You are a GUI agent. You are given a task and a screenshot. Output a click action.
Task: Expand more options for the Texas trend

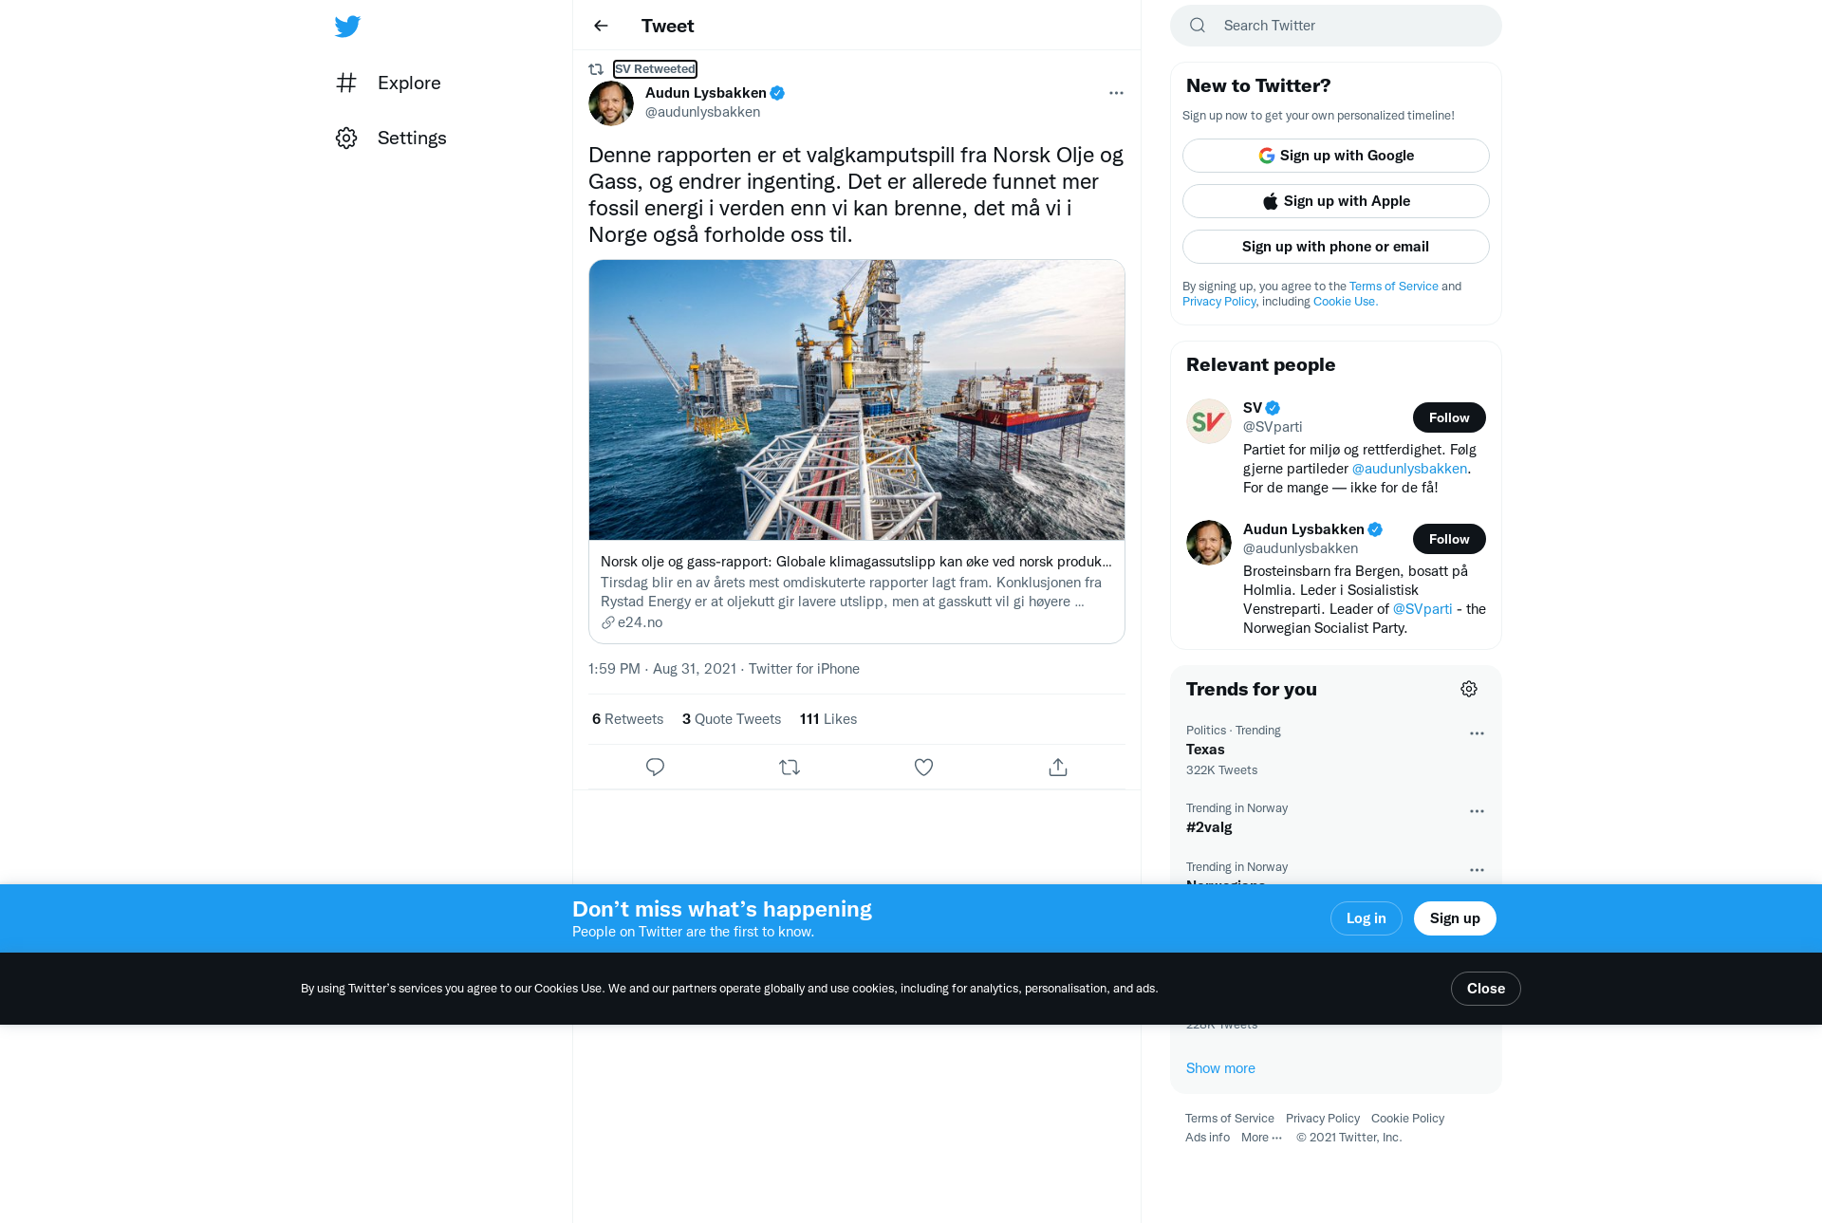pyautogui.click(x=1477, y=733)
